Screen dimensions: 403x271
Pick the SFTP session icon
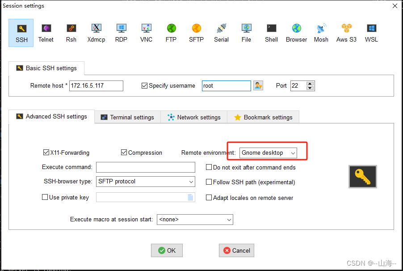click(x=196, y=33)
